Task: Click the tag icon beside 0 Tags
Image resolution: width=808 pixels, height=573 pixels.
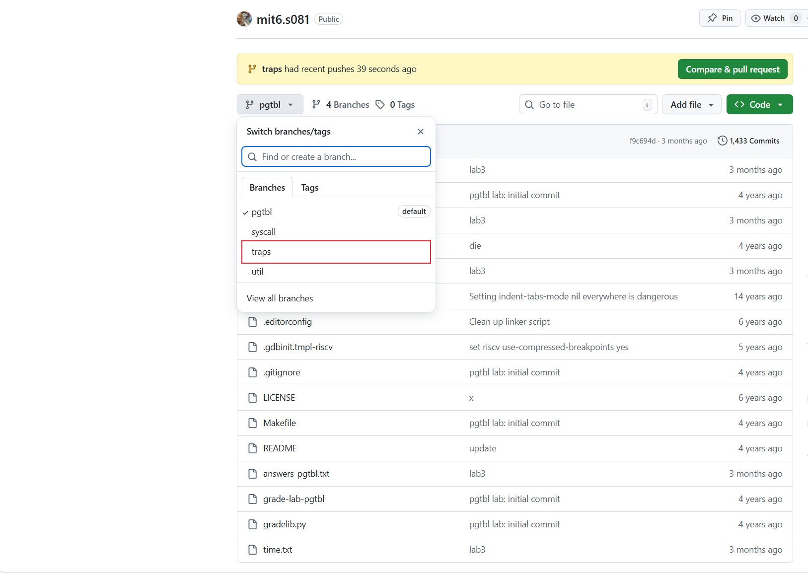Action: tap(380, 105)
